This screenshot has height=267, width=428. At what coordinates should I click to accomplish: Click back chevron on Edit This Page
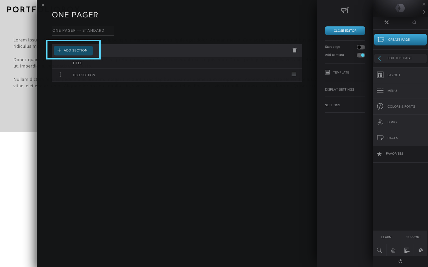pyautogui.click(x=380, y=58)
